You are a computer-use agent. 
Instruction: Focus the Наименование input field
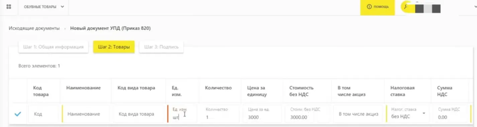point(86,114)
